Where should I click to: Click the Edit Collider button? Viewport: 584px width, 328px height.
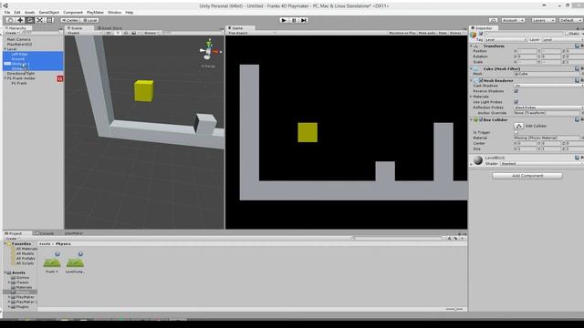pyautogui.click(x=519, y=126)
